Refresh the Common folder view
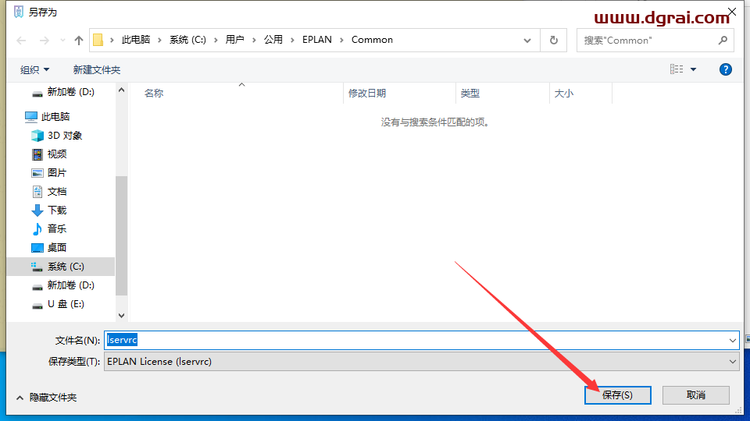Screen dimensions: 750x421 [x=553, y=41]
